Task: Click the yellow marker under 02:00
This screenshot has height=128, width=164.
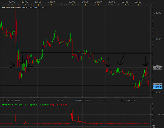Action: click(138, 5)
